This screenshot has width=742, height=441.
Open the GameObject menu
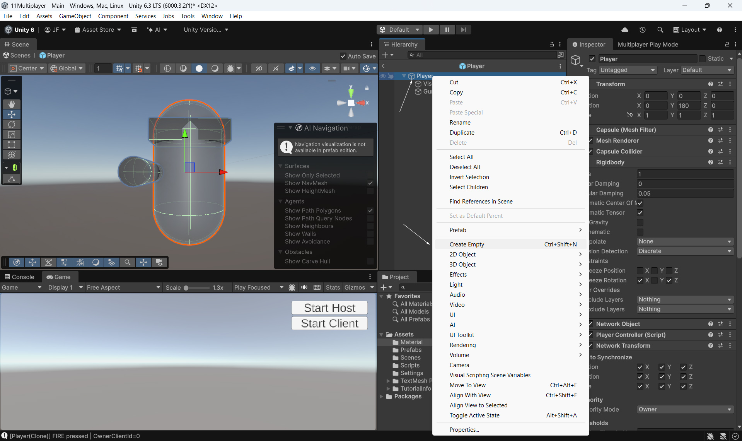[x=75, y=16]
